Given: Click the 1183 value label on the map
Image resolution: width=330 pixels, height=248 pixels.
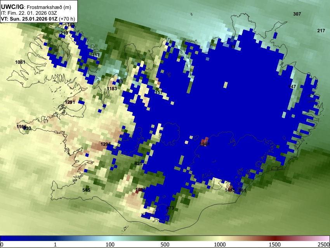Looking at the screenshot, I should click(112, 89).
